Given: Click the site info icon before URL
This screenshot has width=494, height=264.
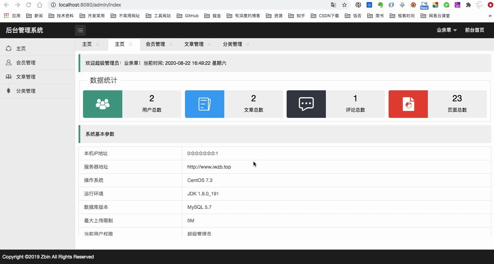Looking at the screenshot, I should [53, 5].
